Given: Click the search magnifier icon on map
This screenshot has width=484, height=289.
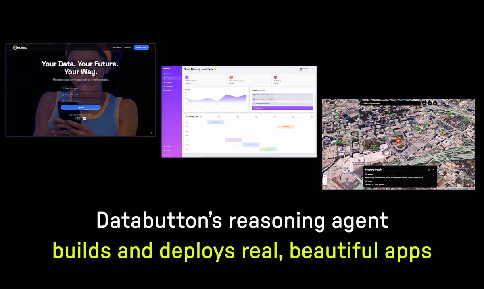Looking at the screenshot, I should click(x=361, y=103).
